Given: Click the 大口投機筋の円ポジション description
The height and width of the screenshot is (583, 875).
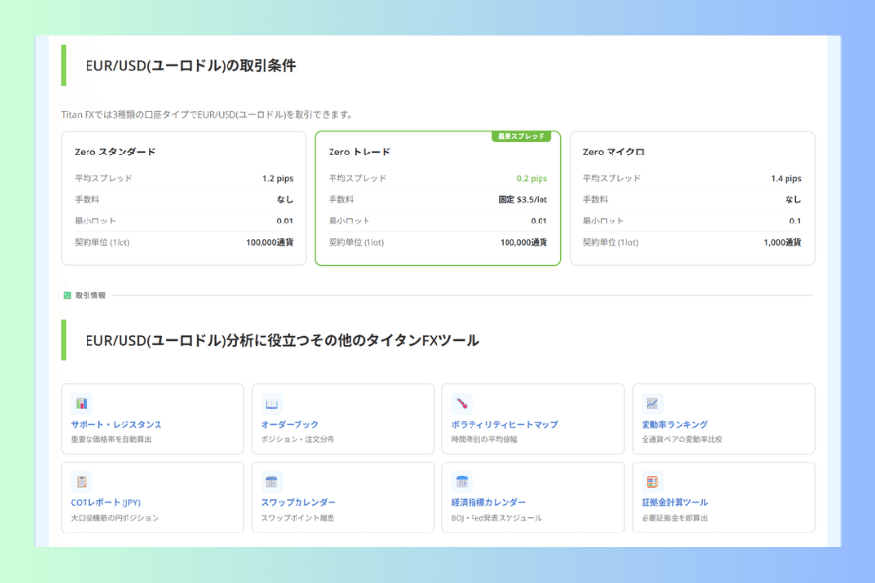Looking at the screenshot, I should (115, 518).
